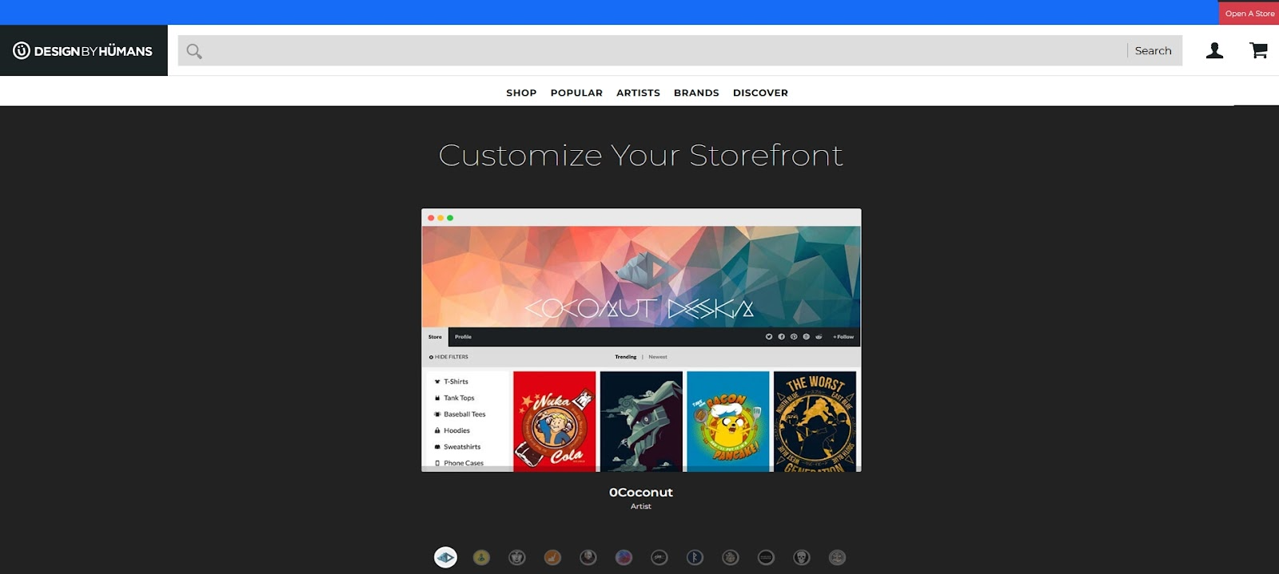
Task: Select the gray ornate sketch avatar
Action: pos(731,557)
